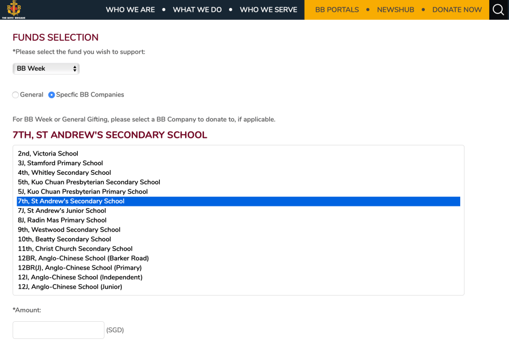Choose 3J, Stamford Primary School
The image size is (509, 347).
click(x=60, y=163)
